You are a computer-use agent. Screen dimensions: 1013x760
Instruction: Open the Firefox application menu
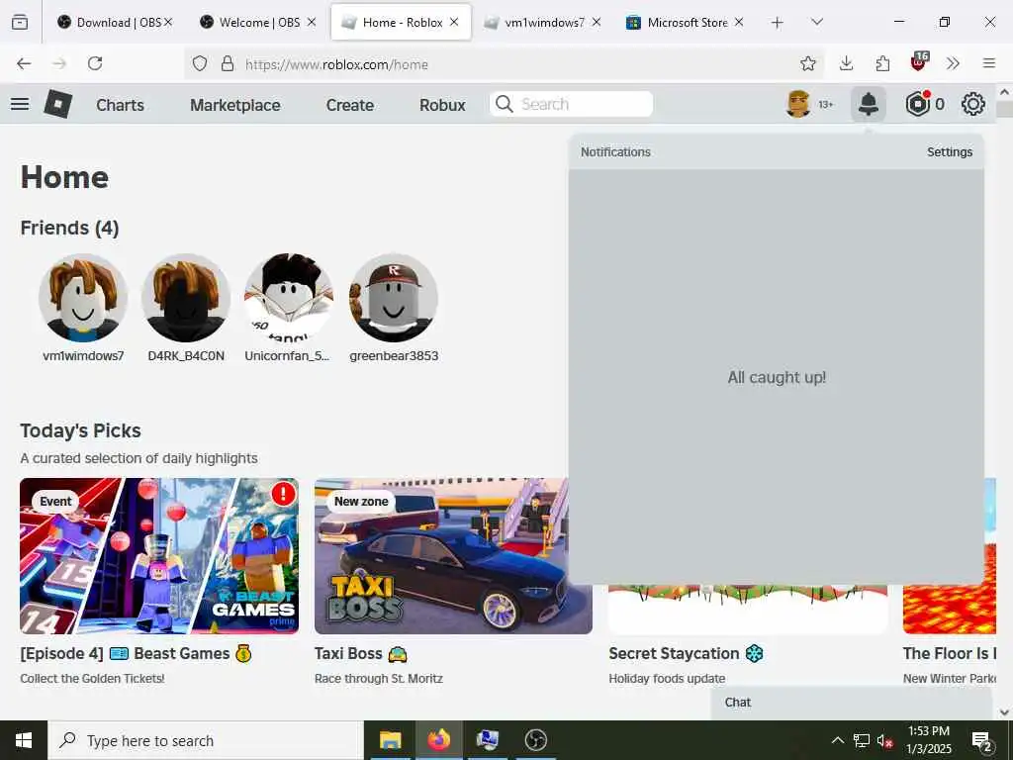tap(989, 63)
